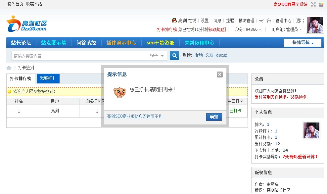The image size is (327, 194).
Task: Open 消息 in the header
Action: point(217,21)
